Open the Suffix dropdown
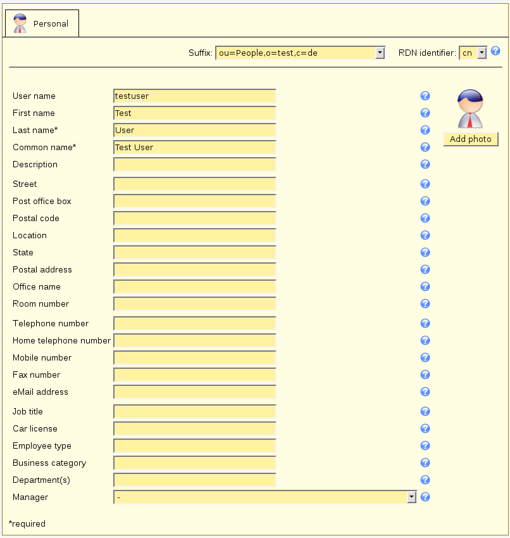Image resolution: width=510 pixels, height=538 pixels. pyautogui.click(x=300, y=53)
